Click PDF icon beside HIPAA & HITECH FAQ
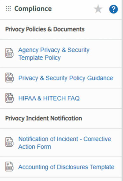 pyautogui.click(x=10, y=98)
